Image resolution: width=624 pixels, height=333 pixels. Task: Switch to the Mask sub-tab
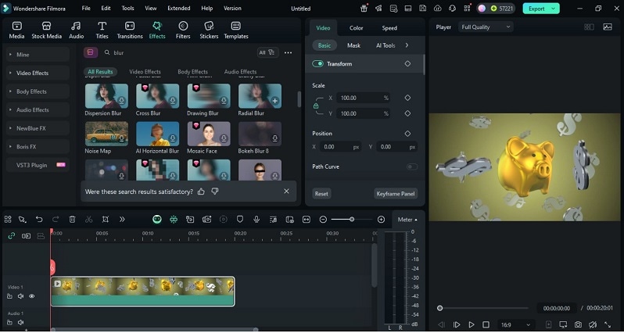coord(353,45)
